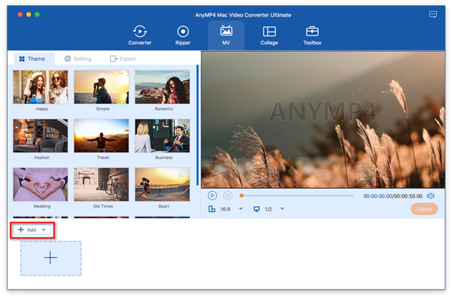452x298 pixels.
Task: Choose the Wedding theme thumbnail
Action: (41, 184)
